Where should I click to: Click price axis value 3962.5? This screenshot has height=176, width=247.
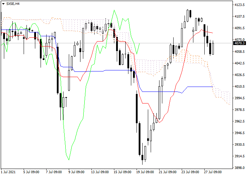240,121
